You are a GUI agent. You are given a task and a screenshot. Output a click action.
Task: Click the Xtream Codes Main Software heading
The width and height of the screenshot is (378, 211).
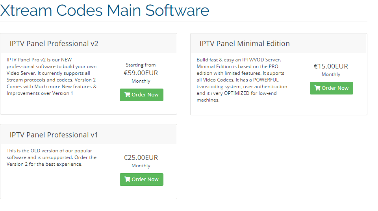(x=105, y=10)
